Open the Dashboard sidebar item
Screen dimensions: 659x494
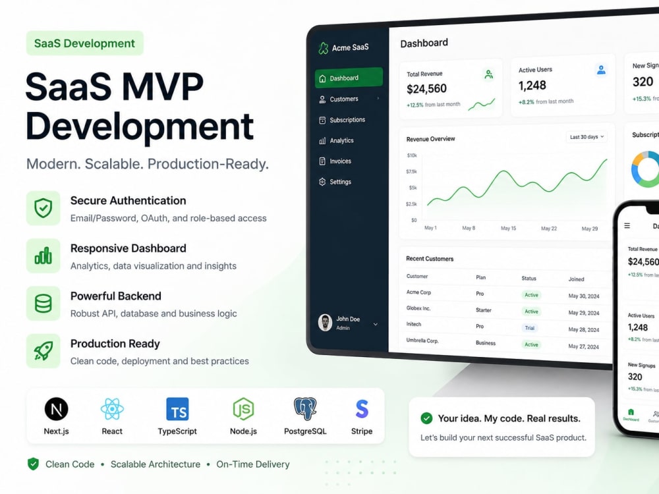pyautogui.click(x=349, y=78)
